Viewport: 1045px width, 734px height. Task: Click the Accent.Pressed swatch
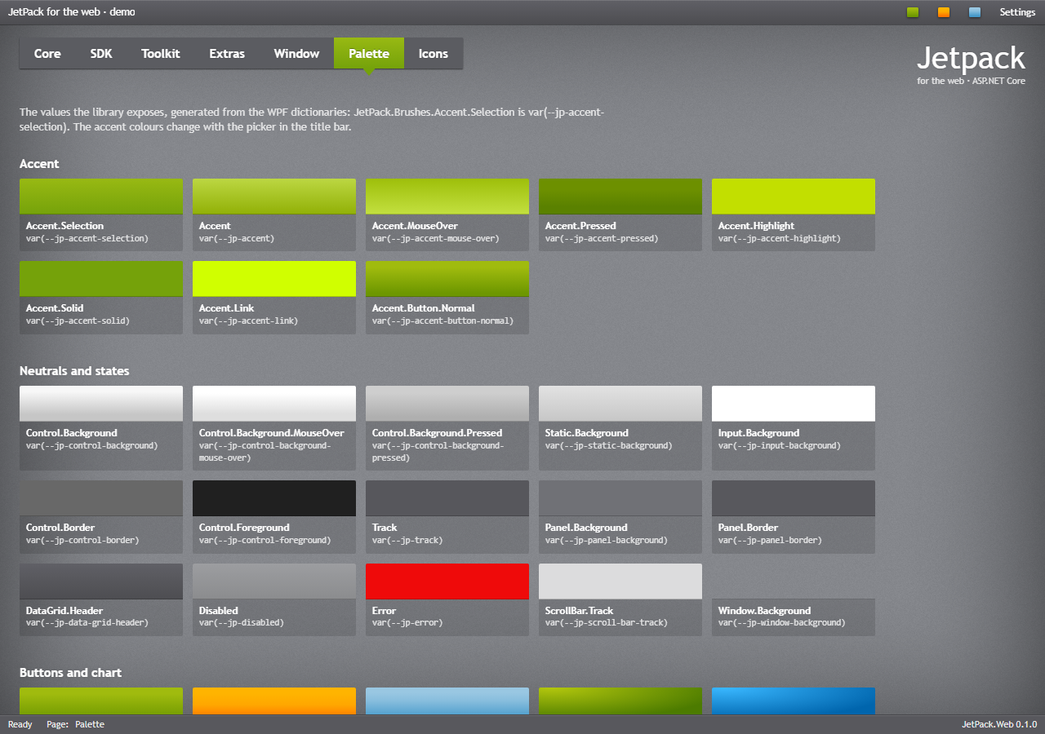click(620, 197)
